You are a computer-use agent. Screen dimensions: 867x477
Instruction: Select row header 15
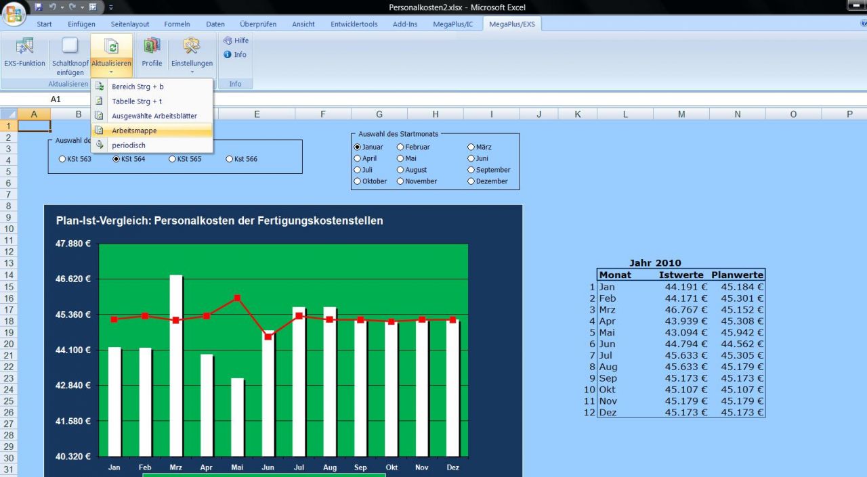9,287
